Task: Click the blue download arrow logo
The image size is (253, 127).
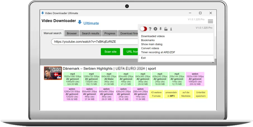Action: [80, 22]
